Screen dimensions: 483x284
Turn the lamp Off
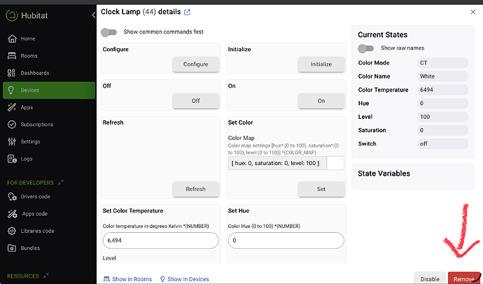point(195,101)
